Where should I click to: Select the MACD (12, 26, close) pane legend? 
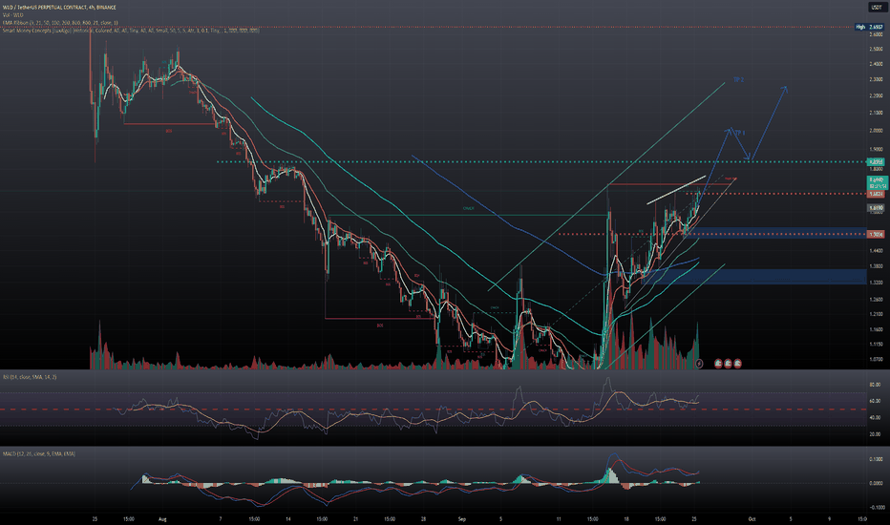pyautogui.click(x=38, y=454)
